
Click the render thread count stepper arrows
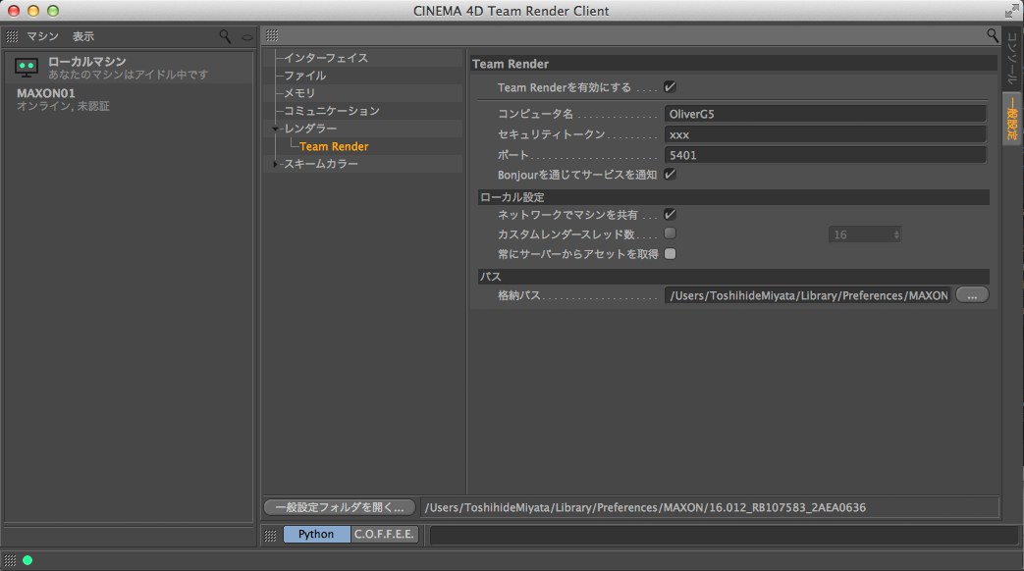pos(896,234)
